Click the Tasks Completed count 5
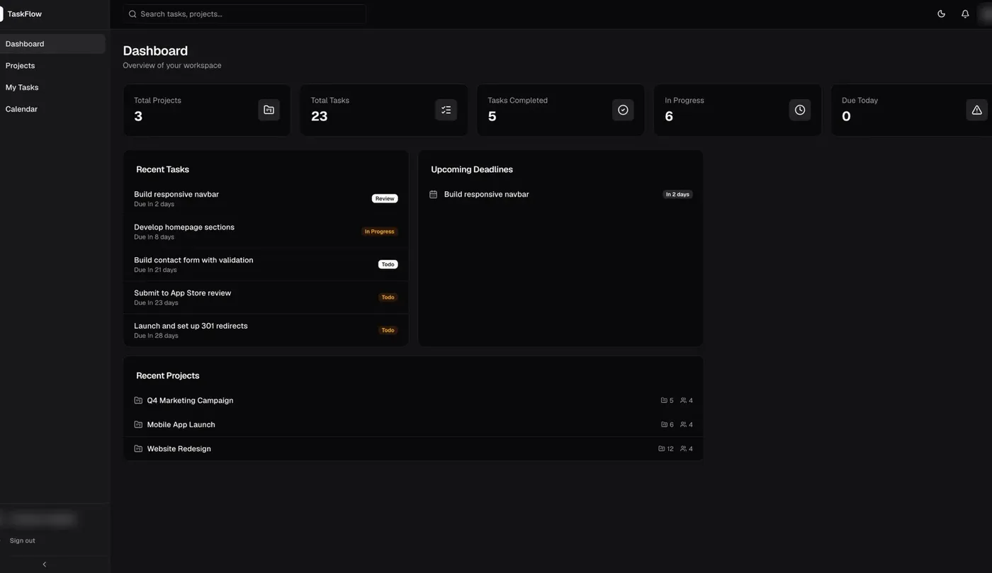The height and width of the screenshot is (573, 992). 492,116
